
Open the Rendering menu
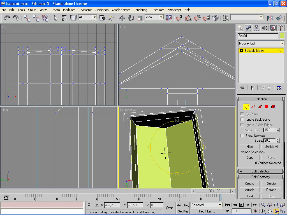(140, 10)
